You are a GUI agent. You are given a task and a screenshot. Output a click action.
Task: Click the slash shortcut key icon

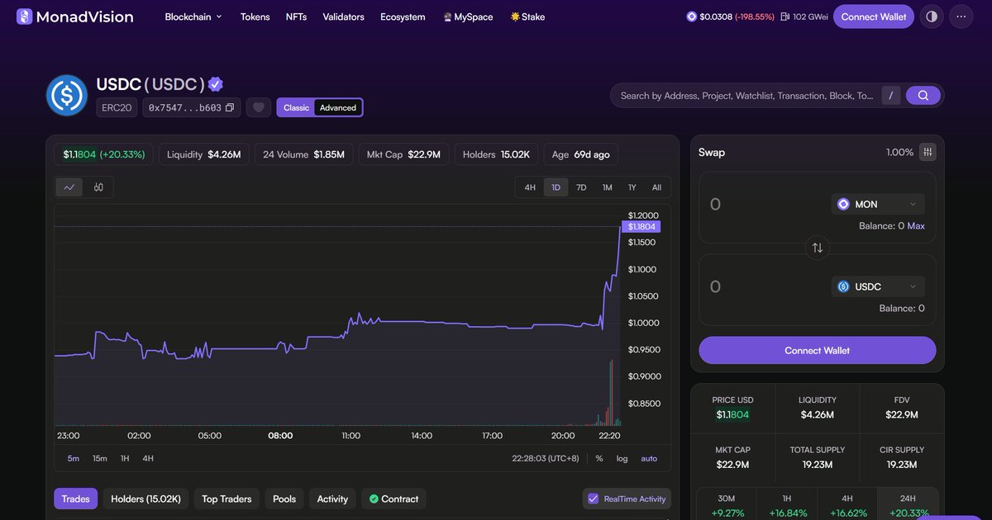[x=891, y=96]
